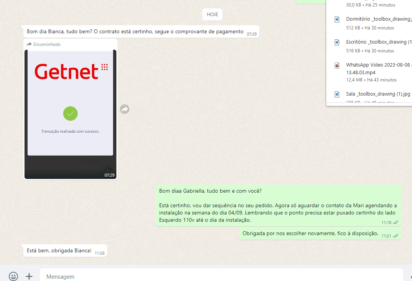Click the Escritório file's image icon
Screen dimensions: 412x281
pos(337,42)
